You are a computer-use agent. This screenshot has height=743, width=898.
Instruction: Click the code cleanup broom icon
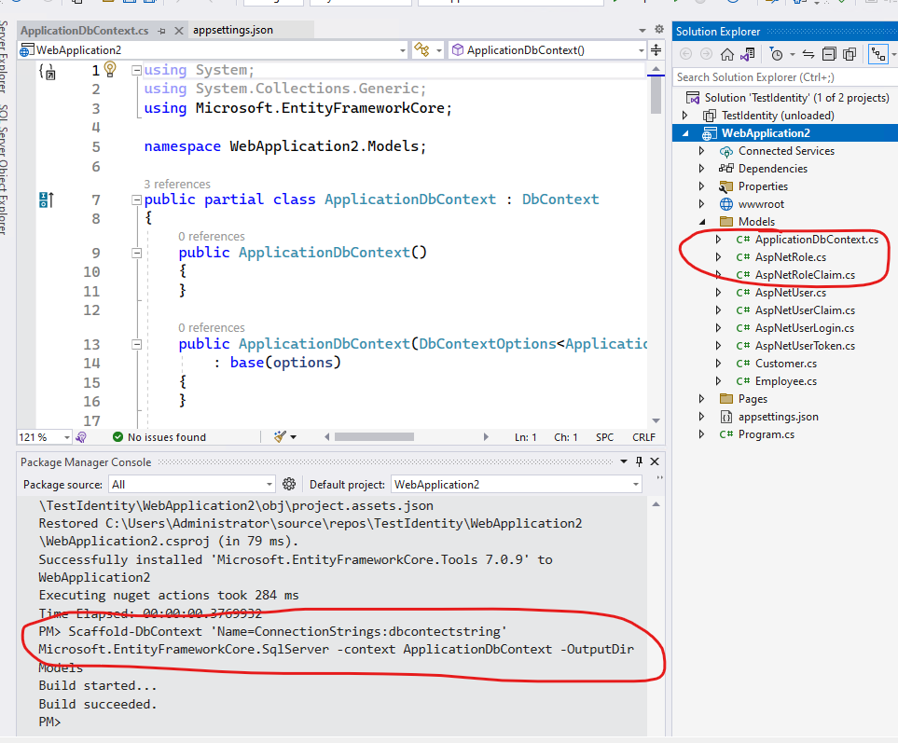pos(280,436)
